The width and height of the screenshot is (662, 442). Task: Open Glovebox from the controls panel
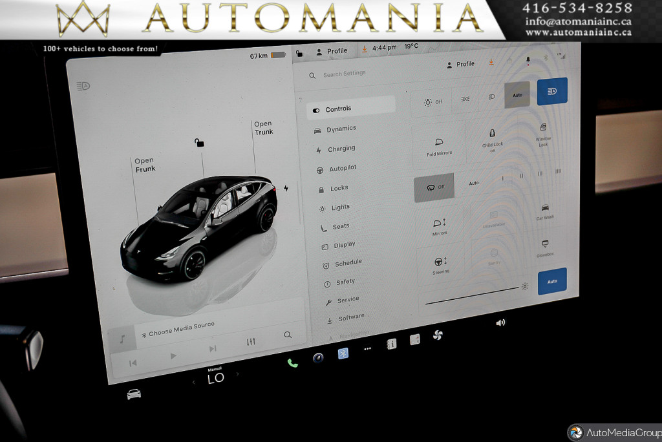point(545,247)
